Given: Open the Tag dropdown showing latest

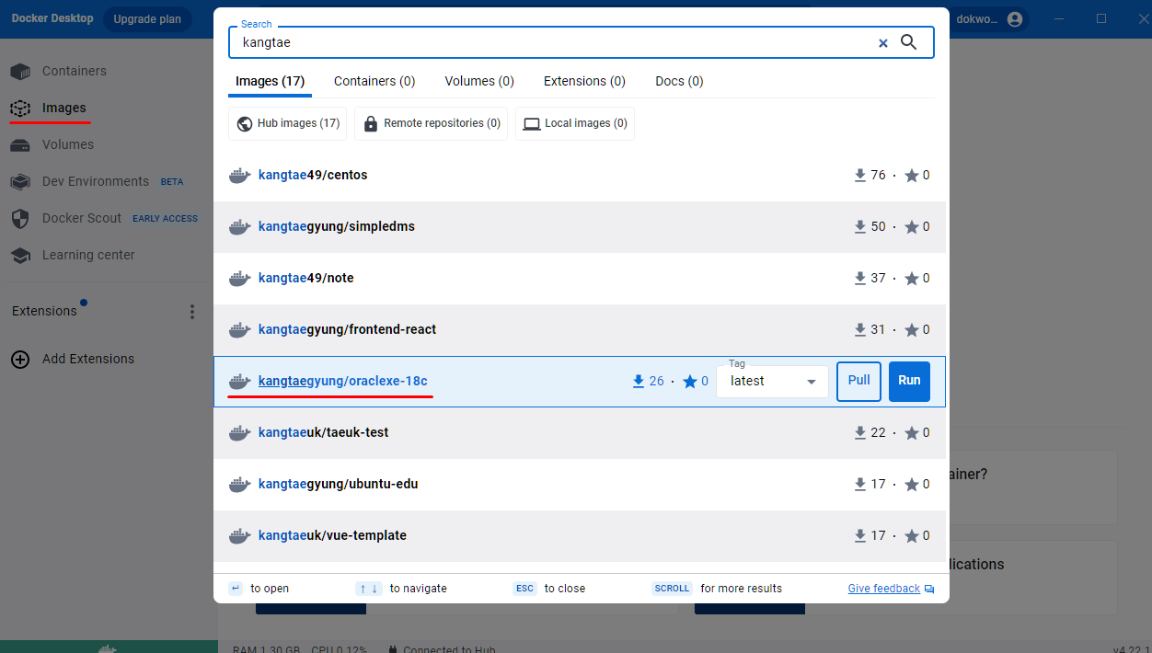Looking at the screenshot, I should coord(772,381).
